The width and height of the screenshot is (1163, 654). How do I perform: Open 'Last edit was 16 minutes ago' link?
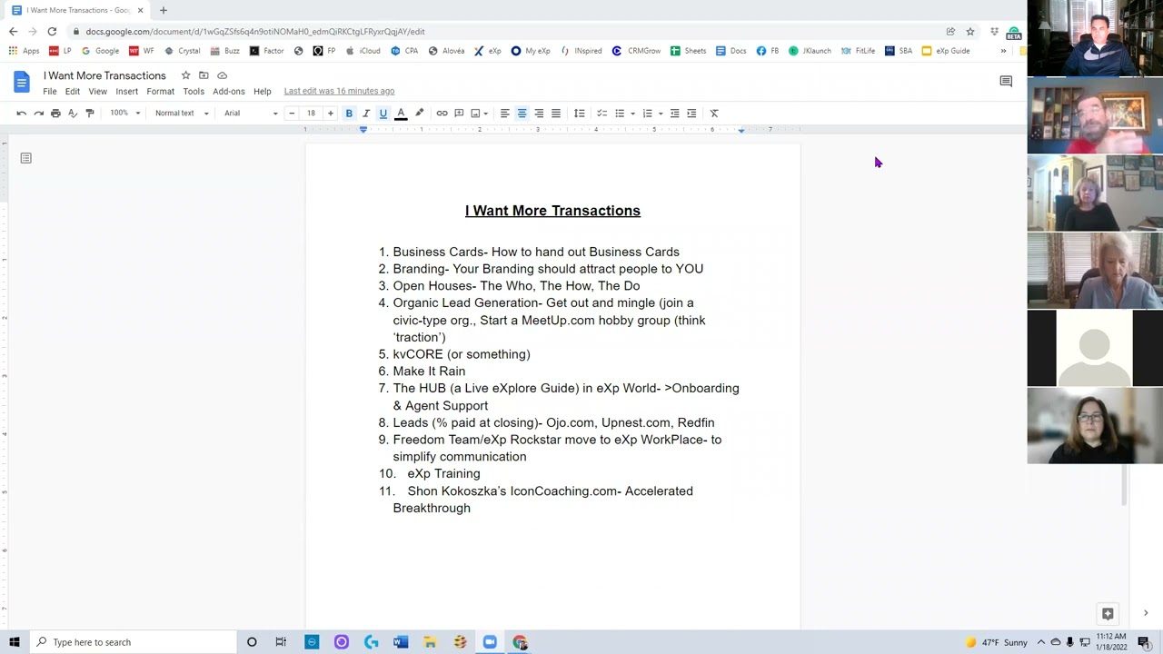coord(339,91)
